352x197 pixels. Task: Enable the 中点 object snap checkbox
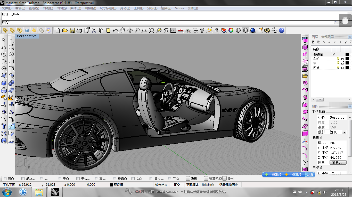[60, 178]
